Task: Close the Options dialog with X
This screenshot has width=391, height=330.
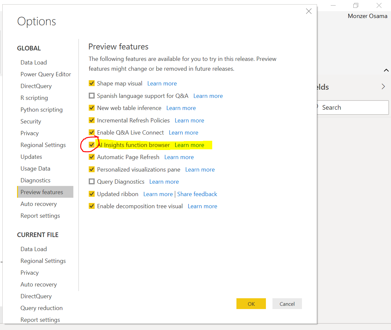Action: click(x=308, y=11)
